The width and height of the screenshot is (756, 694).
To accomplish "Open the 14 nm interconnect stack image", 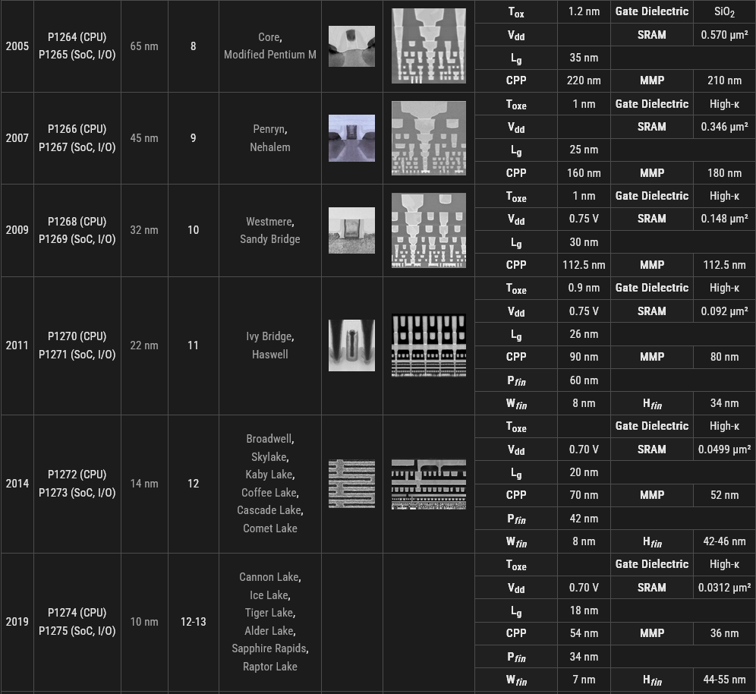I will 429,484.
